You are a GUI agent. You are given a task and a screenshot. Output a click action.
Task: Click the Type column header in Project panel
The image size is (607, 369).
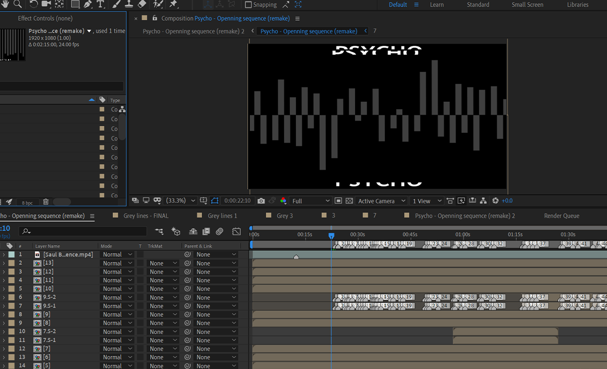pyautogui.click(x=115, y=100)
